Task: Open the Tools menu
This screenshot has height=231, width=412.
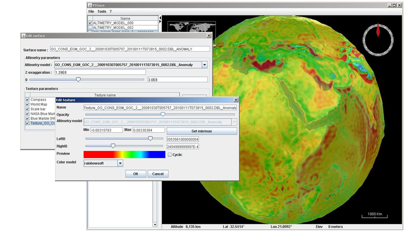Action: (x=101, y=11)
